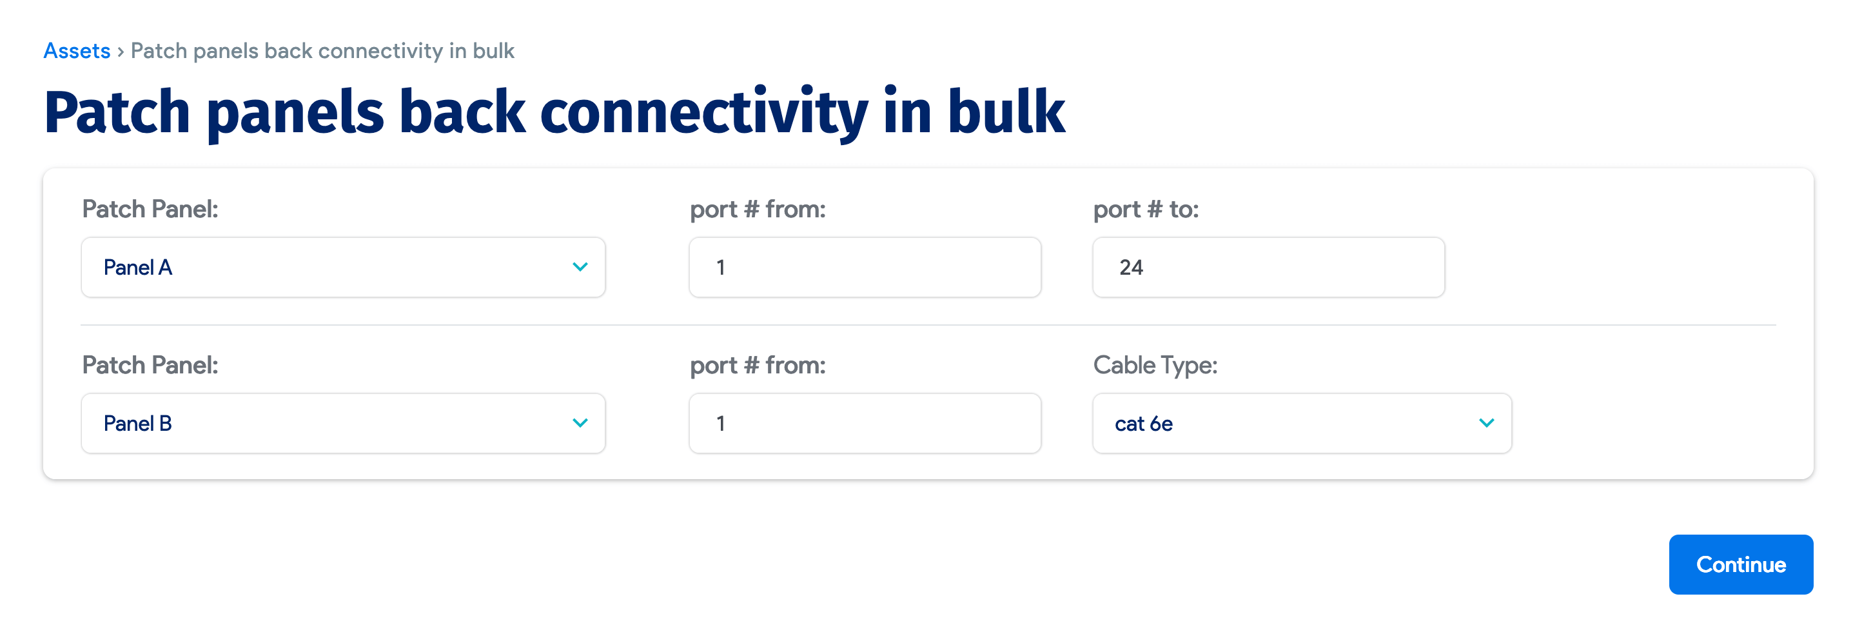Click cat 6e value in Cable Type
Screen dimensions: 1853x632
1145,423
